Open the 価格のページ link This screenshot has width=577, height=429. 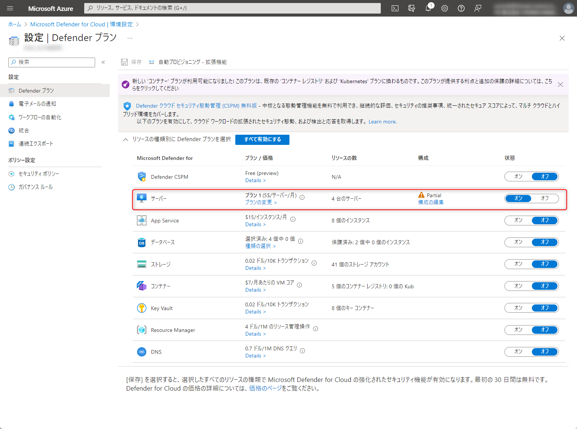(x=265, y=388)
